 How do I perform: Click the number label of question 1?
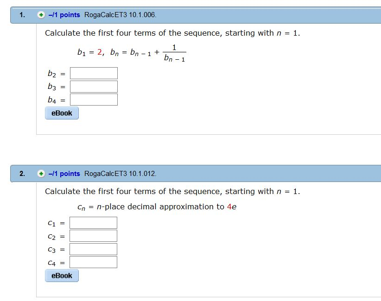click(20, 14)
